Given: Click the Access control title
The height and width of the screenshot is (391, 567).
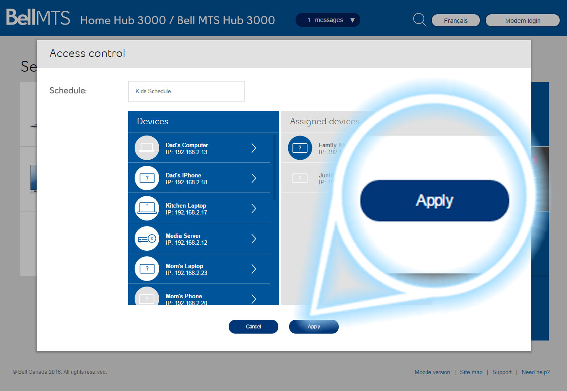Looking at the screenshot, I should tap(87, 54).
